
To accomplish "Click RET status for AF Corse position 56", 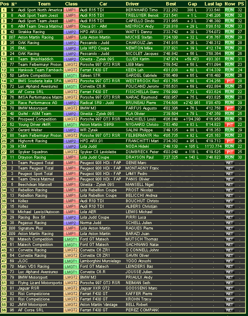I will pyautogui.click(x=230, y=310).
